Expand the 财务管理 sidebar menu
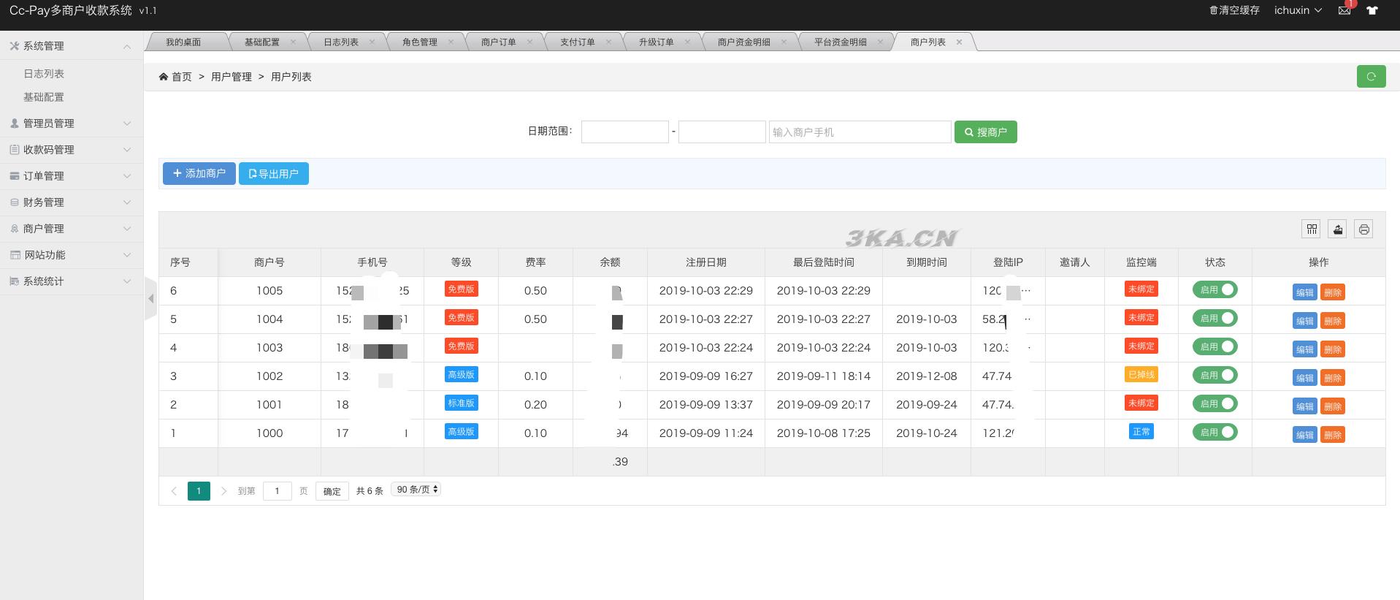Screen dimensions: 1400x600 (72, 202)
